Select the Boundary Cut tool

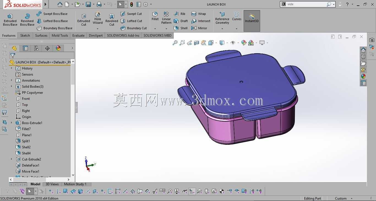click(133, 28)
